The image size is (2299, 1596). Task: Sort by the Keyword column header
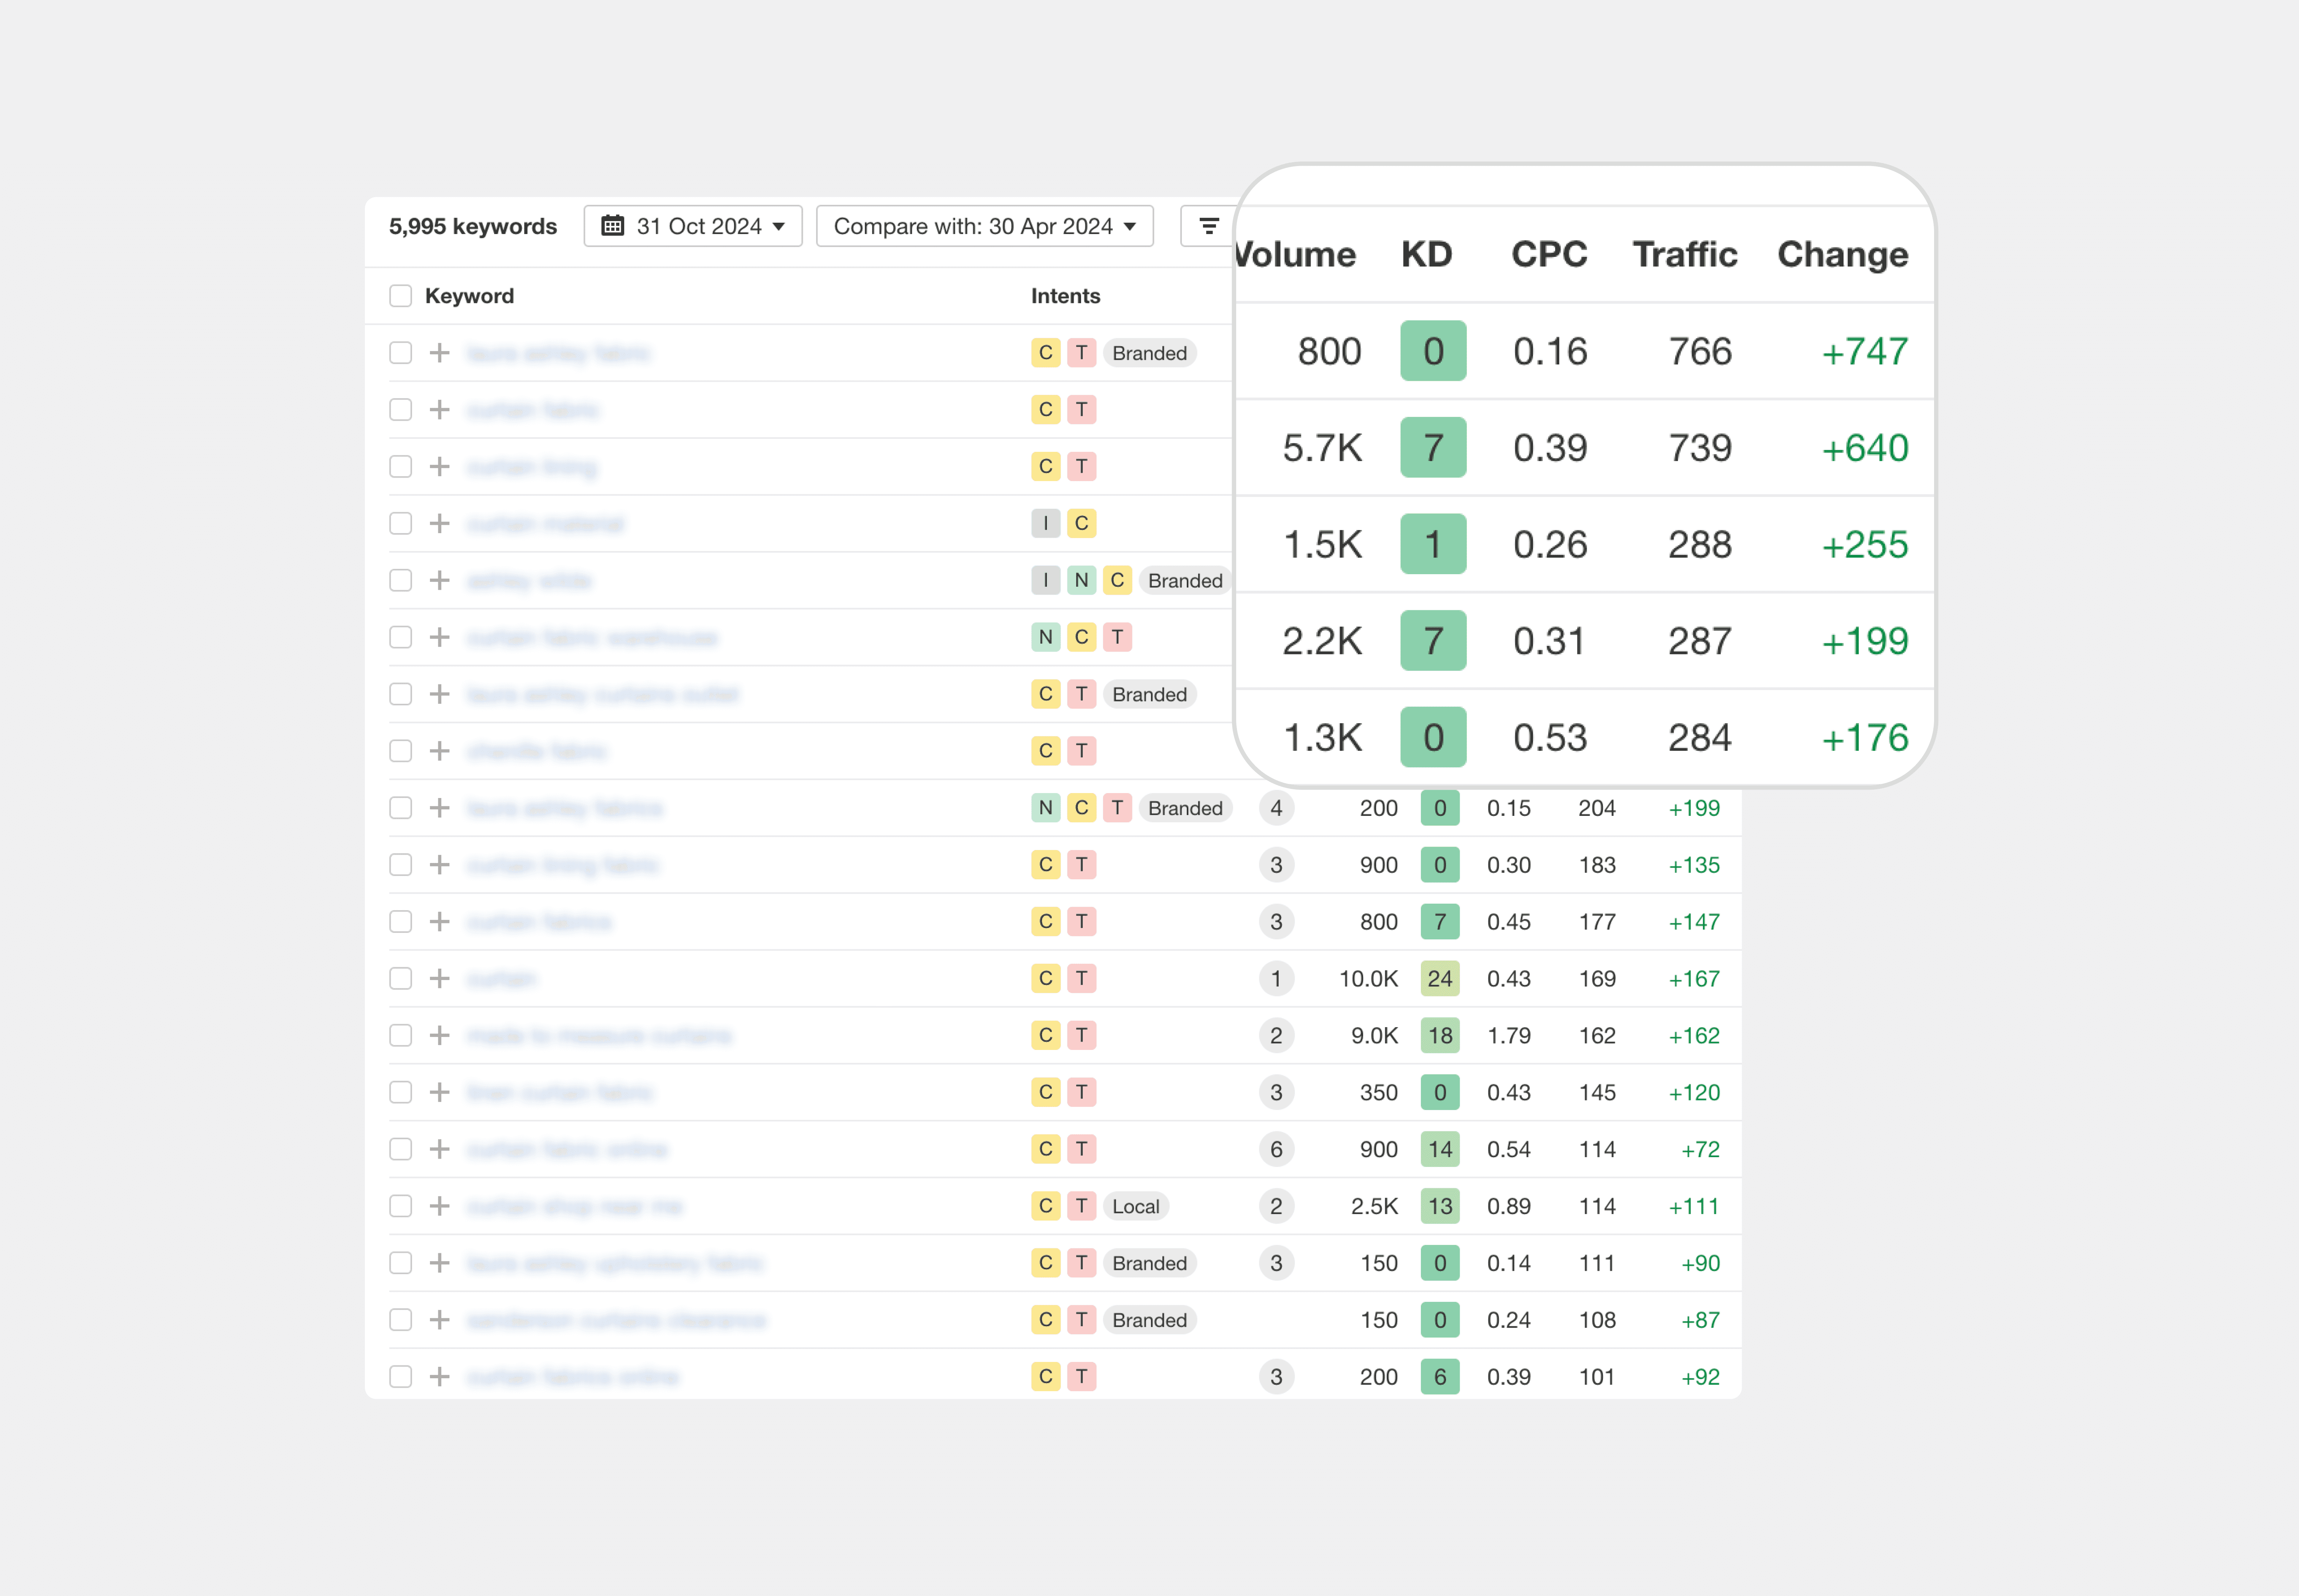pyautogui.click(x=469, y=296)
